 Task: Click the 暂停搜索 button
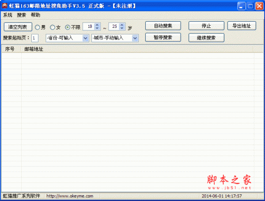[163, 37]
